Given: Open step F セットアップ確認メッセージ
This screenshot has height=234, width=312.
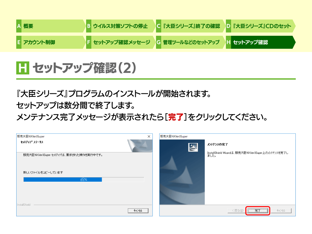Looking at the screenshot, I should click(121, 42).
